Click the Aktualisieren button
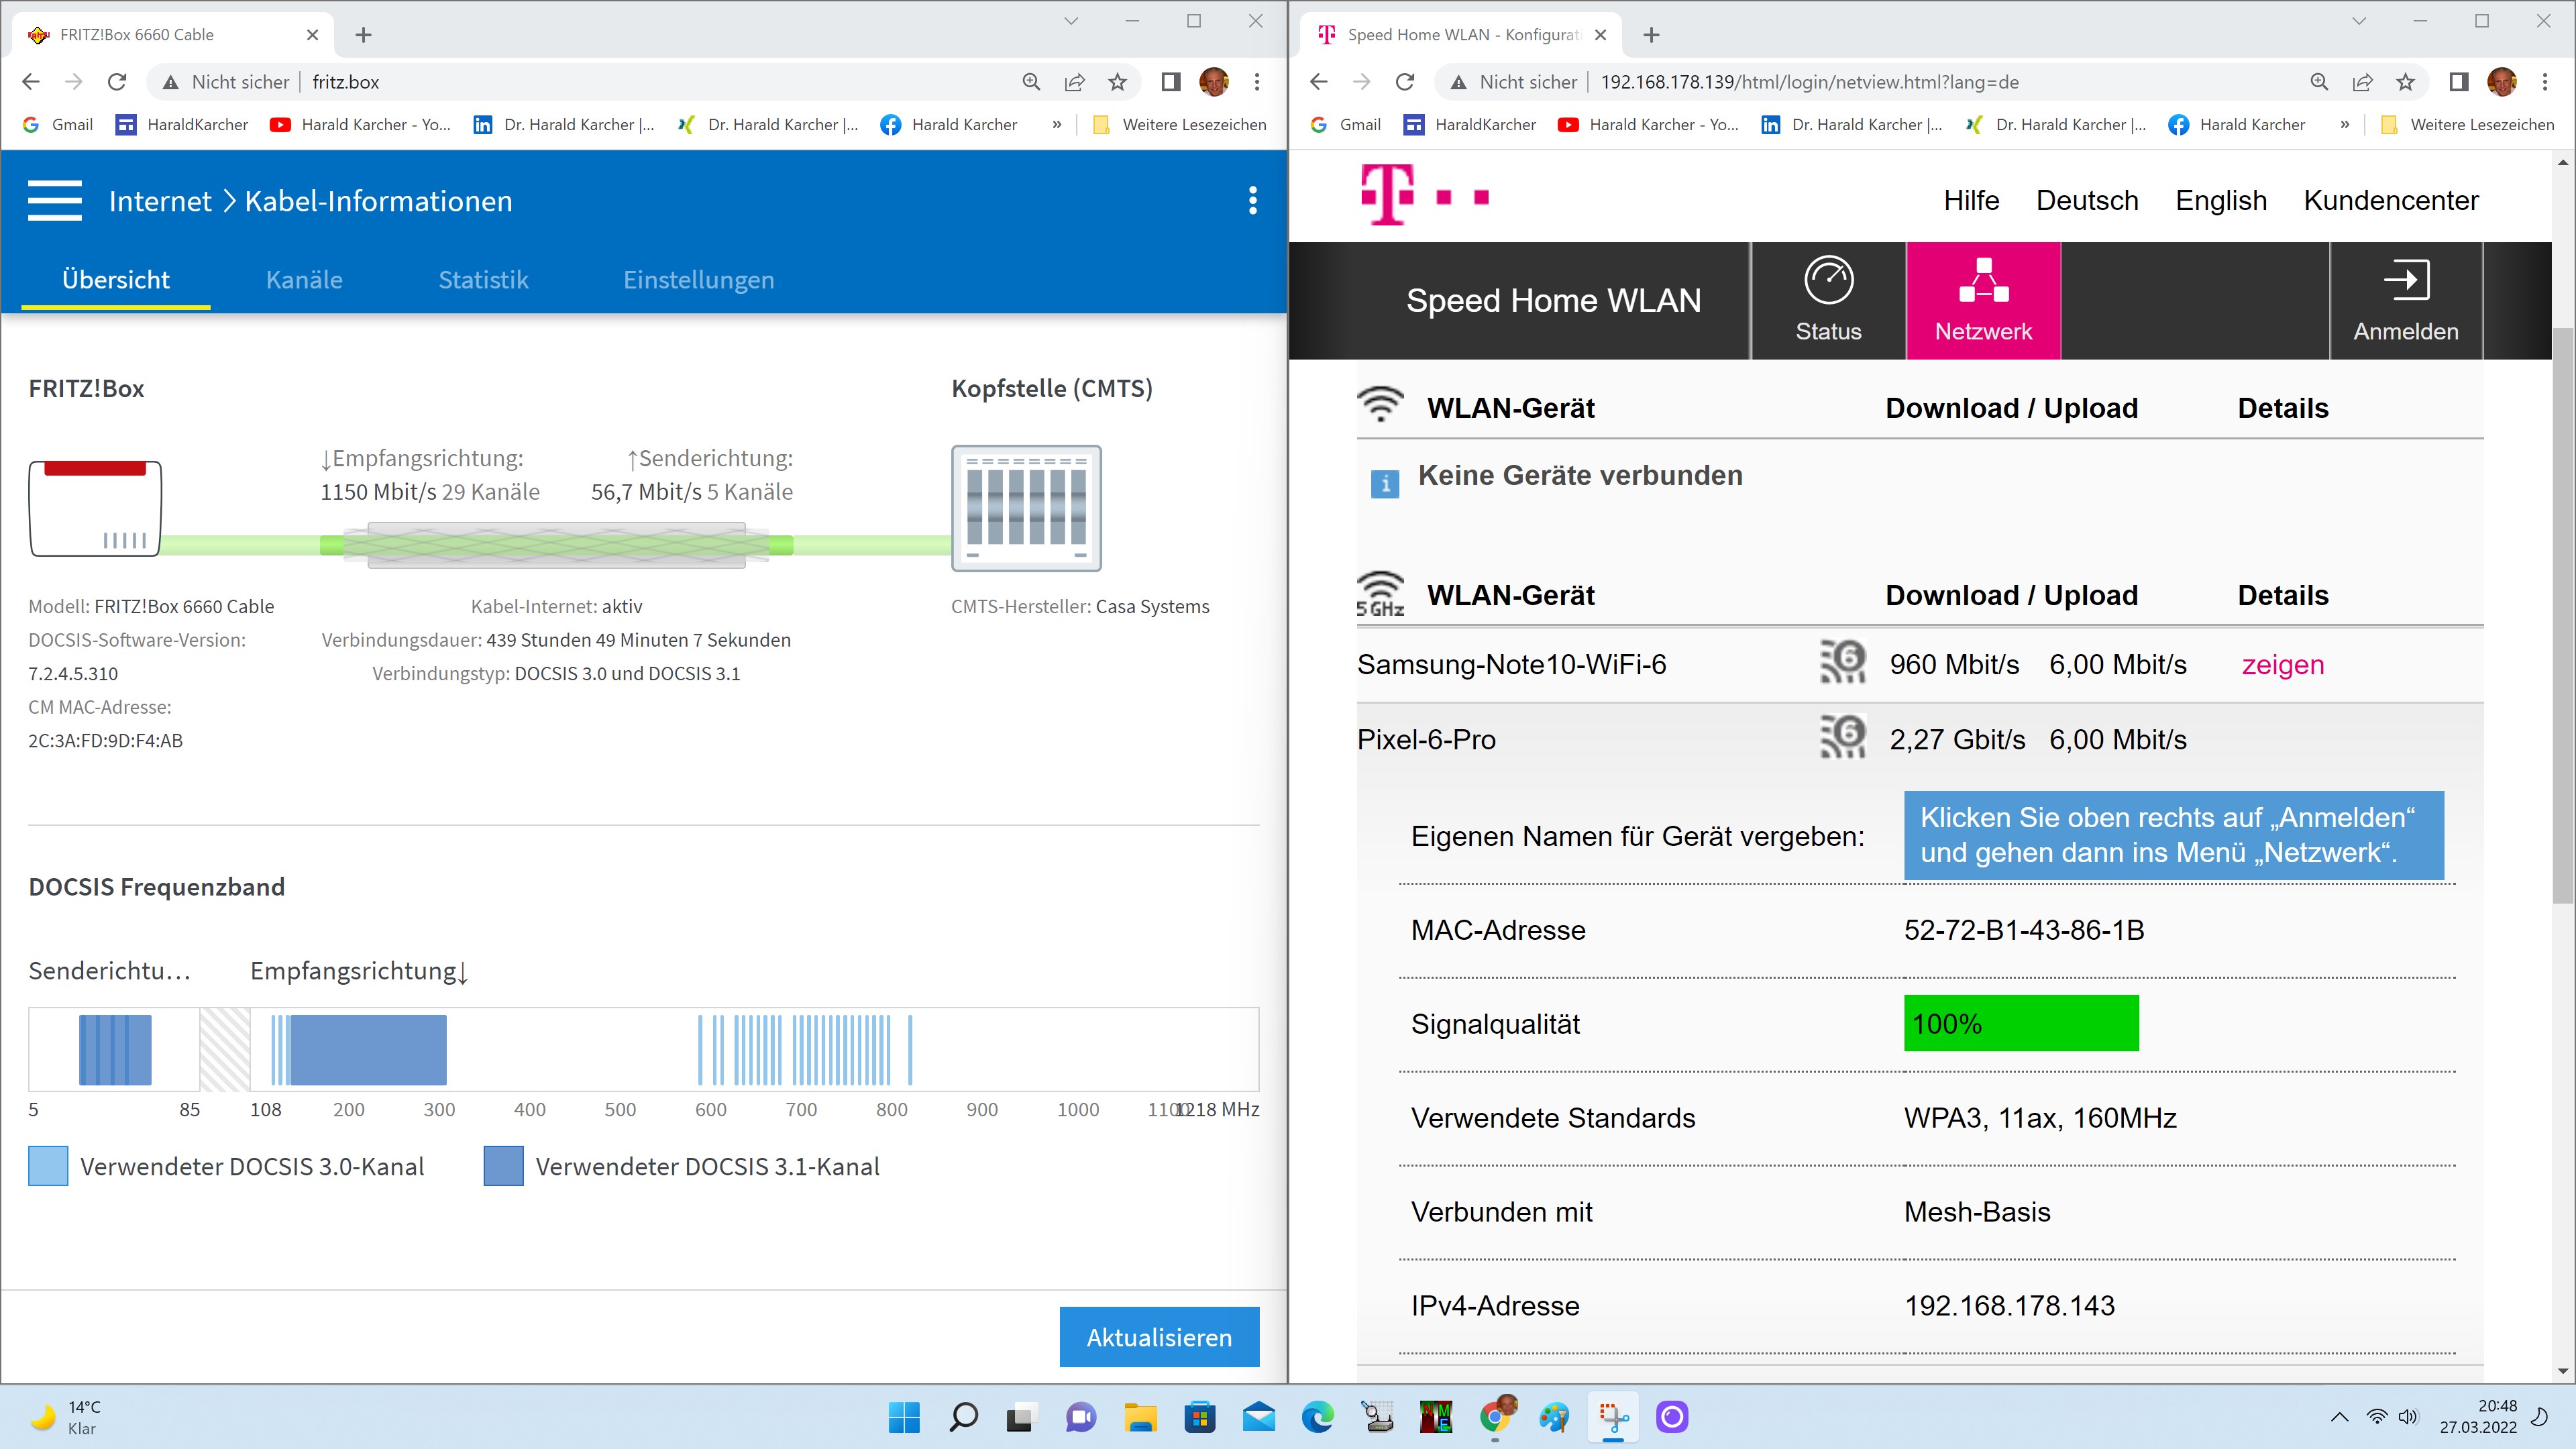This screenshot has width=2576, height=1449. (1159, 1337)
